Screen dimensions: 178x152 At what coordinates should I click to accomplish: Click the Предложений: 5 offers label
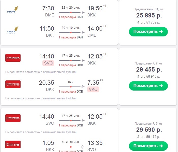[148, 124]
